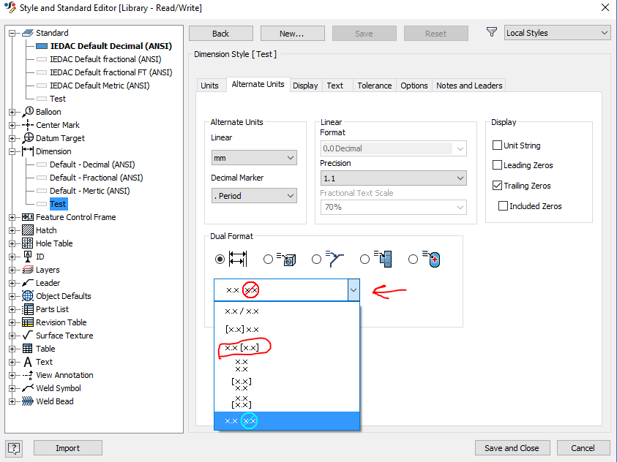This screenshot has width=617, height=462.
Task: Click the View Annotation style icon
Action: coord(28,375)
